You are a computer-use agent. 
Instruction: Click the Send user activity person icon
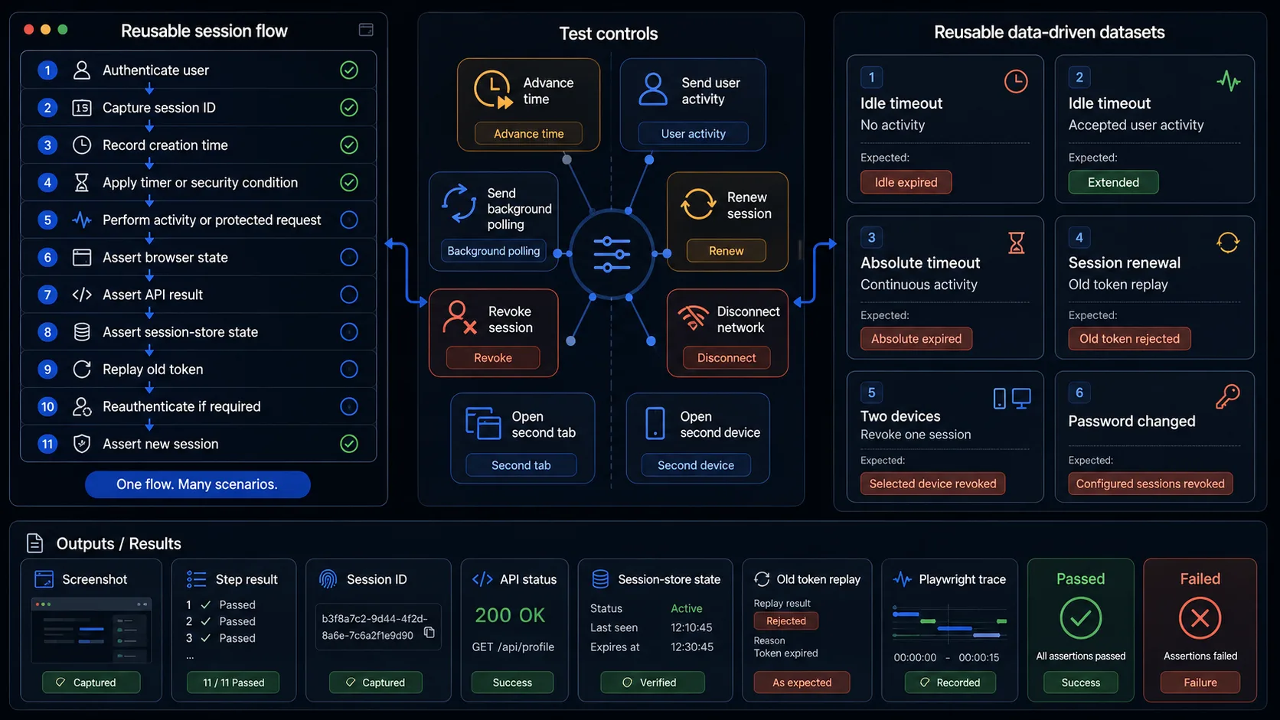pyautogui.click(x=653, y=90)
